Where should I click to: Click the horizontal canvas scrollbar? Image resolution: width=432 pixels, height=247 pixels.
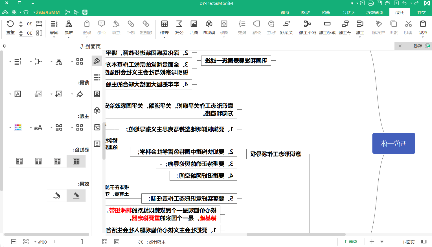tap(296, 234)
